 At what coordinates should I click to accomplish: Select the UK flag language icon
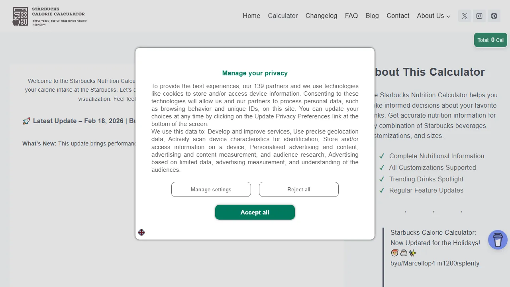[x=141, y=232]
